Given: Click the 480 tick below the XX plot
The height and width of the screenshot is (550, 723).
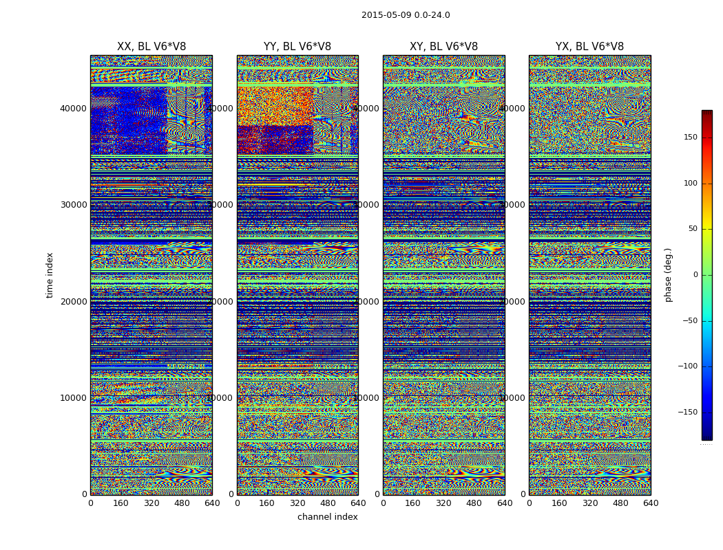Looking at the screenshot, I should tap(182, 503).
